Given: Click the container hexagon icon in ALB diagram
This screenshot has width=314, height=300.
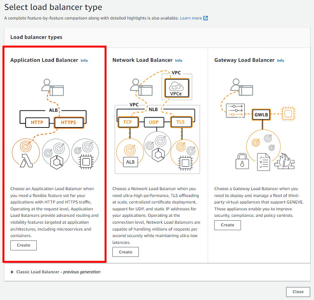Looking at the screenshot, I should point(57,162).
